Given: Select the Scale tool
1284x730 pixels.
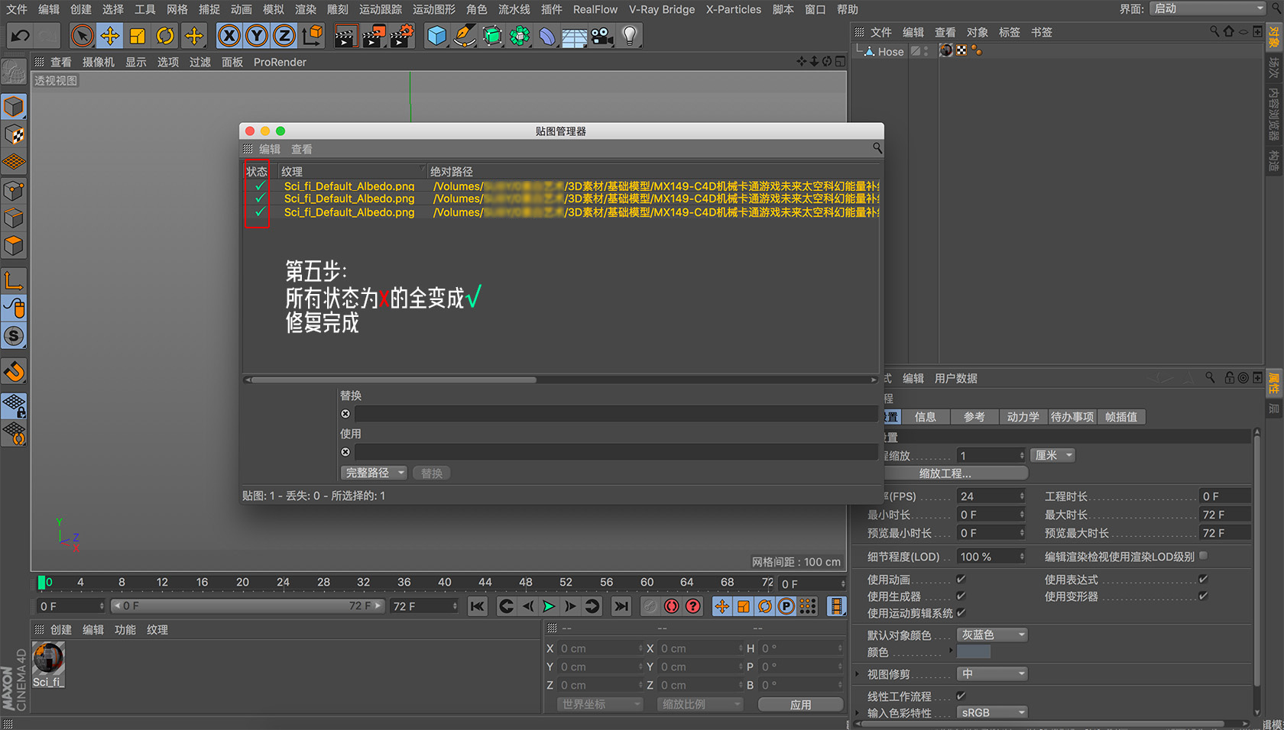Looking at the screenshot, I should click(138, 36).
